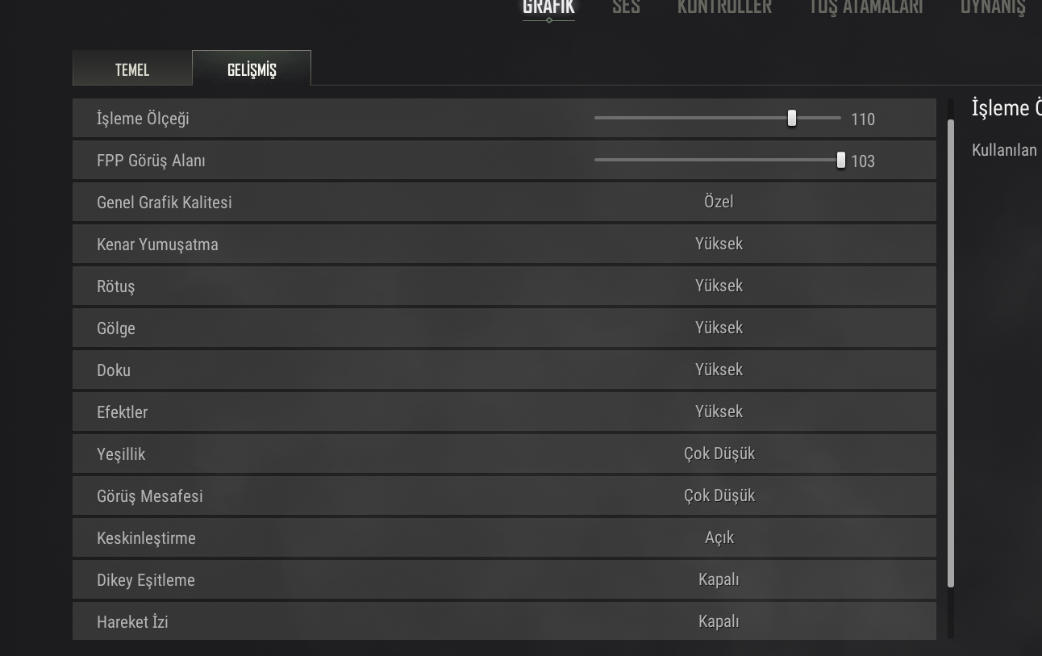Open the GRAFİK settings tab
Viewport: 1042px width, 656px height.
click(x=548, y=7)
